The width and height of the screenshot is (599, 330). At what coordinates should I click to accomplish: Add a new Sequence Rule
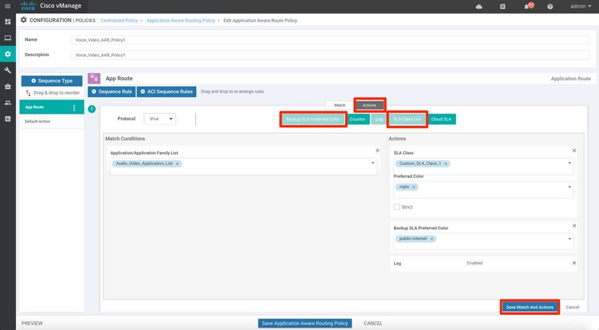(x=111, y=91)
